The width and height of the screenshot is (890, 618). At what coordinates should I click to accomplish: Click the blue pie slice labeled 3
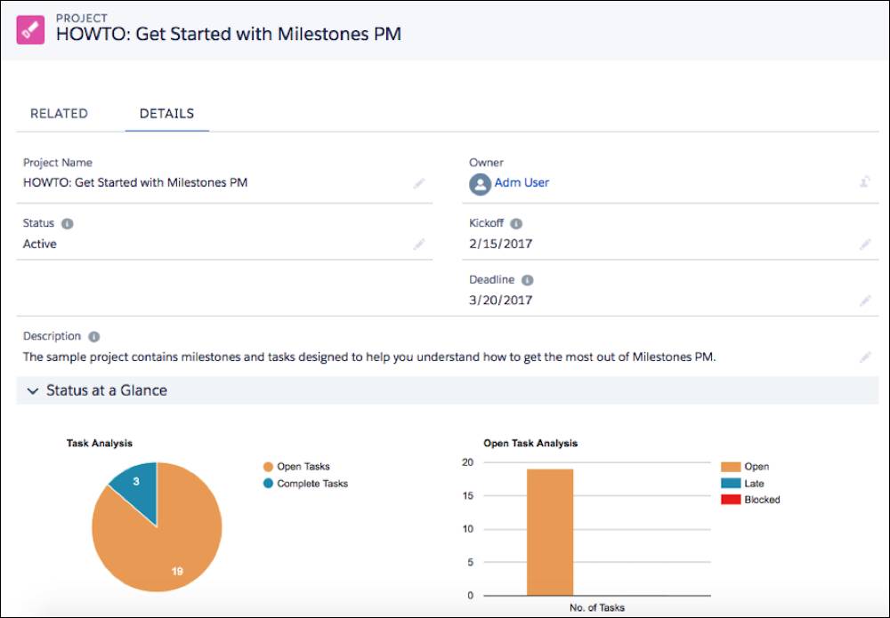(138, 487)
